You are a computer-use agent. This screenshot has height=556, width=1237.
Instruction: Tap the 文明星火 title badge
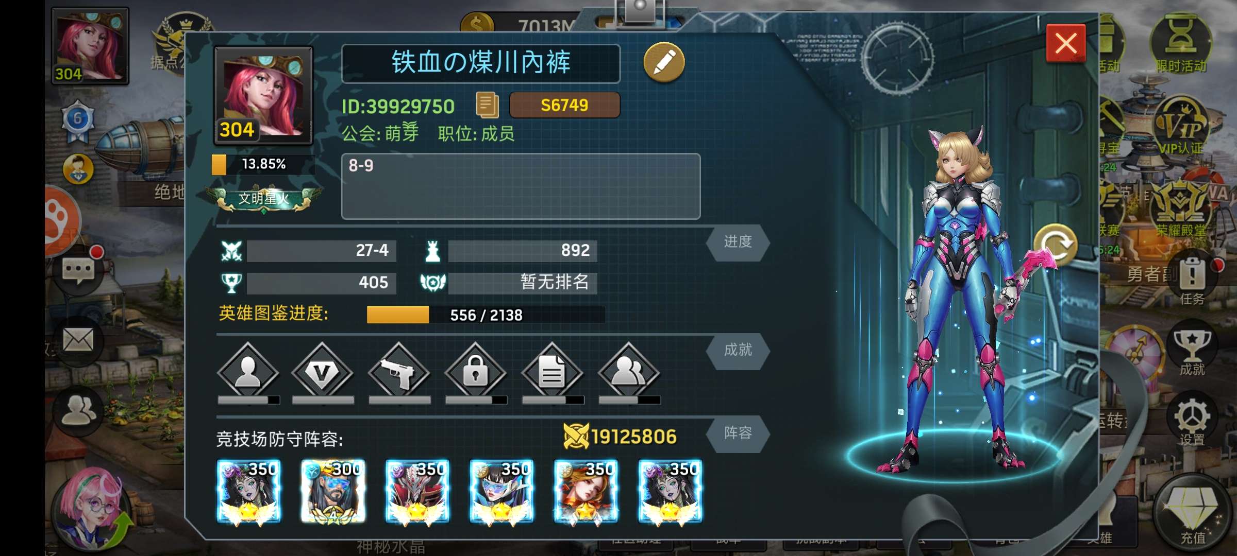click(x=263, y=199)
